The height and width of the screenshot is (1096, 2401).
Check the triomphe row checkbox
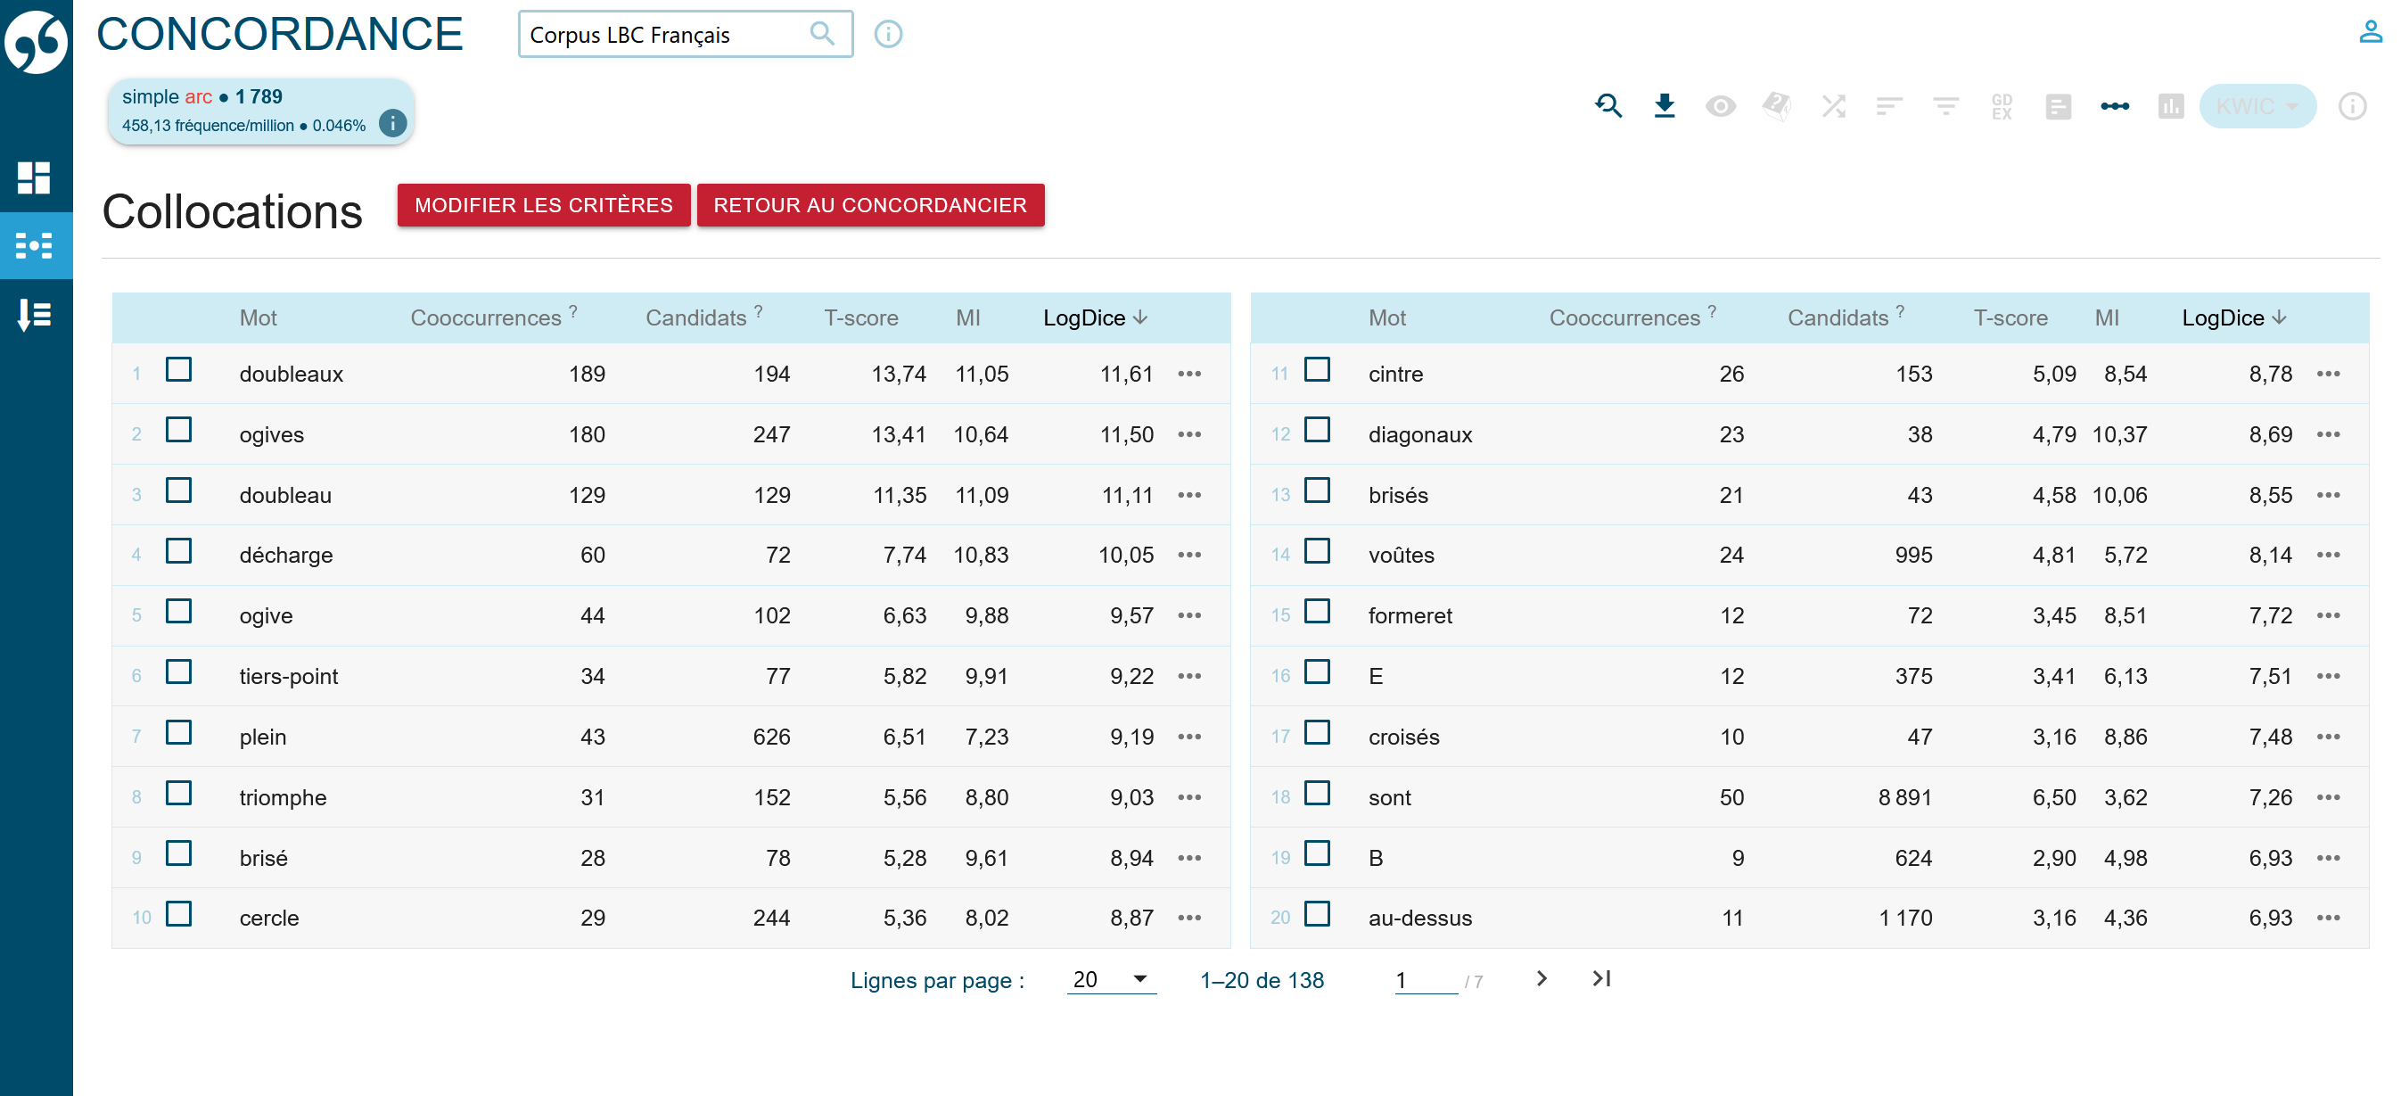tap(178, 793)
